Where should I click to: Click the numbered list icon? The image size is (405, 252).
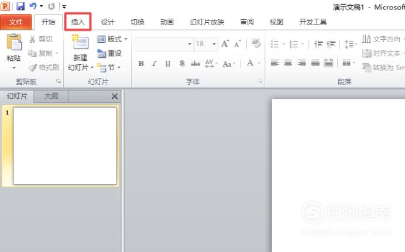pos(294,44)
